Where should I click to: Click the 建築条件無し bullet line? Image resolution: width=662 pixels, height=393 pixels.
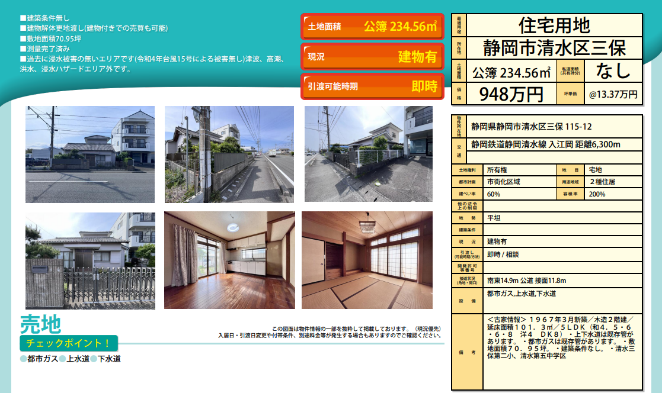pyautogui.click(x=45, y=18)
